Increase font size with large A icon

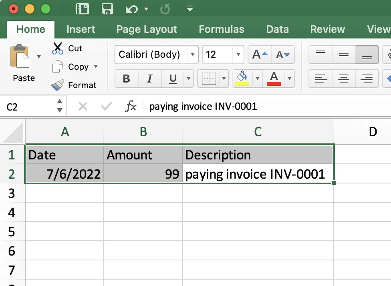[260, 54]
